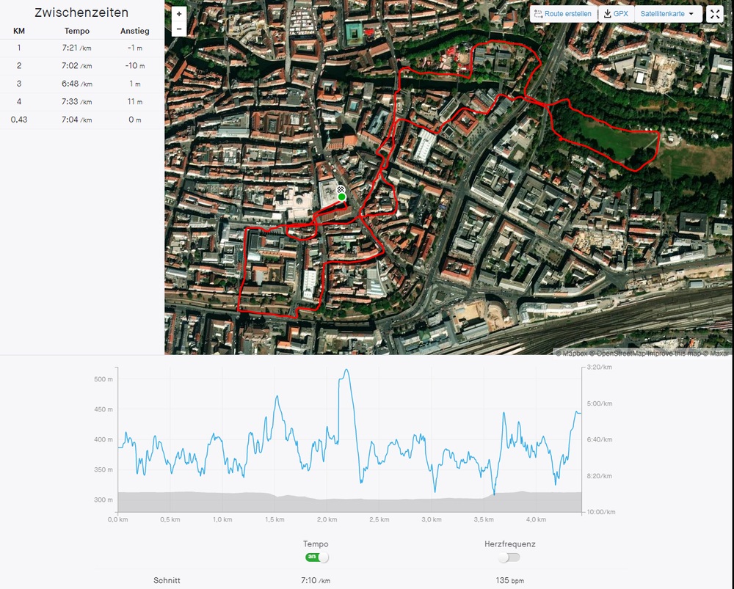Click the green start marker on map
Image resolution: width=734 pixels, height=589 pixels.
click(342, 197)
